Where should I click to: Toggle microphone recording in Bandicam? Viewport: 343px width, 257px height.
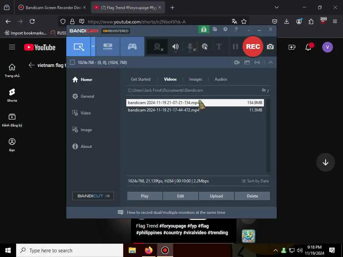(x=190, y=47)
